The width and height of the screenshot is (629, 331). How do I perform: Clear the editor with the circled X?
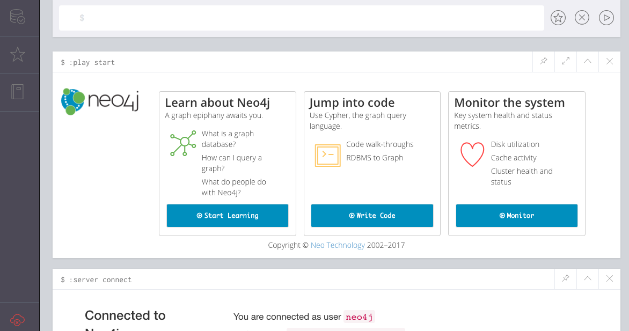(582, 18)
